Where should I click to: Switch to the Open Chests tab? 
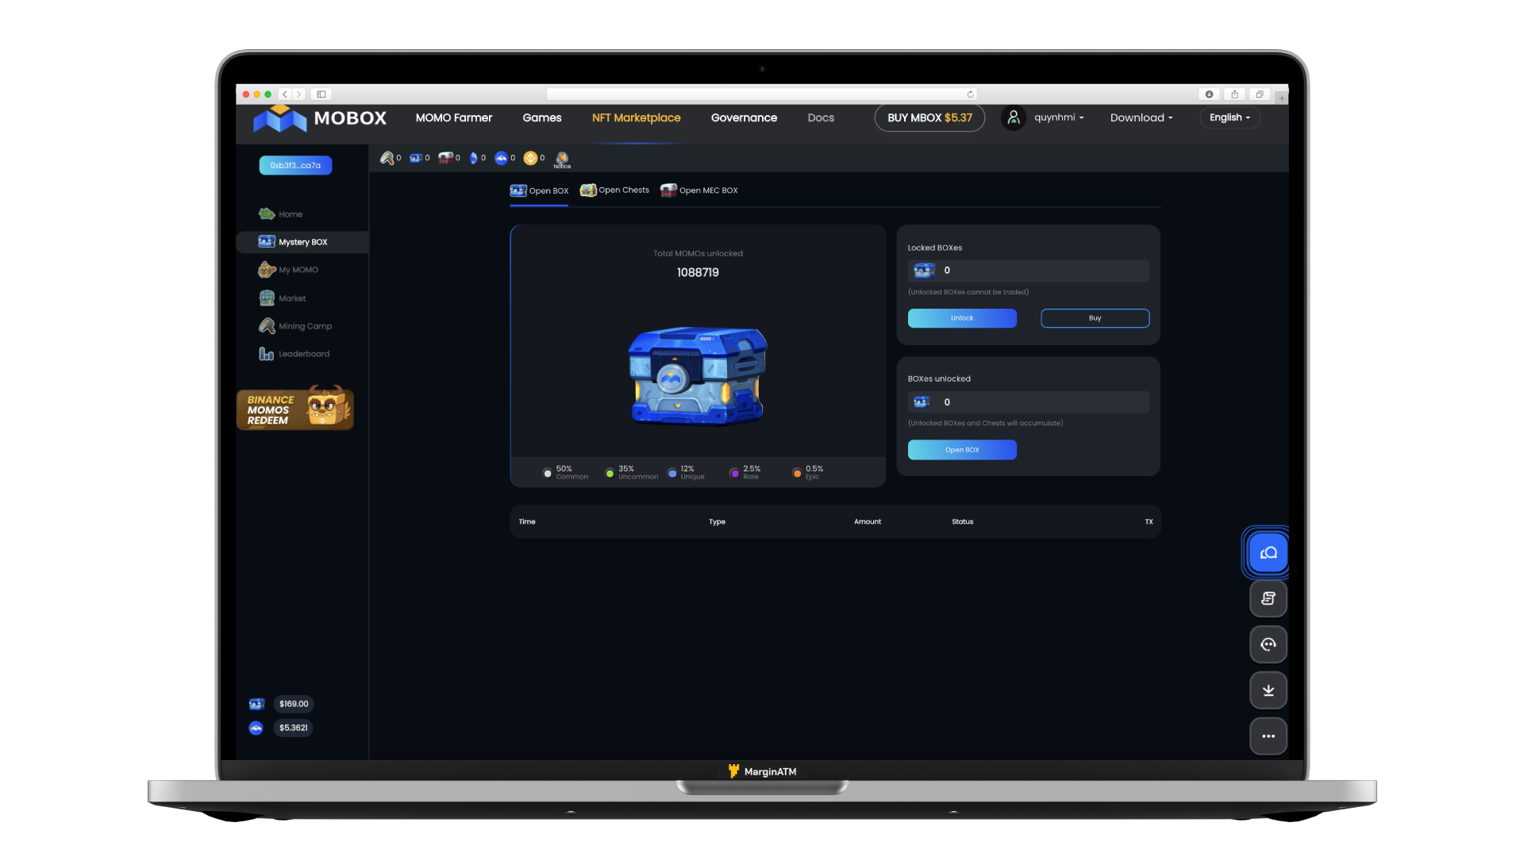coord(615,190)
